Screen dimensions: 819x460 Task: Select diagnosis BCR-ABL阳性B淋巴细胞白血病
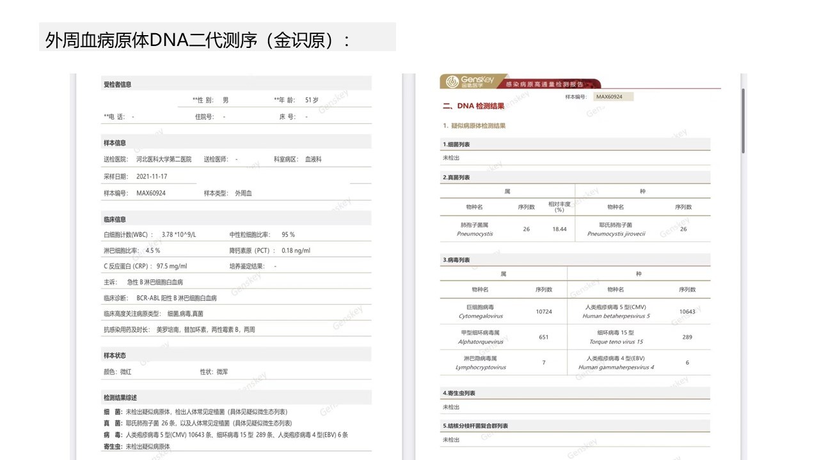coord(177,298)
